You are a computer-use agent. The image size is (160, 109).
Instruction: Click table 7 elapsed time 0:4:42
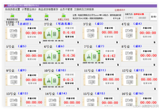coord(109,56)
